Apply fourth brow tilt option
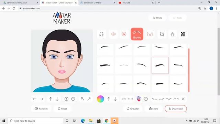 click(176, 99)
